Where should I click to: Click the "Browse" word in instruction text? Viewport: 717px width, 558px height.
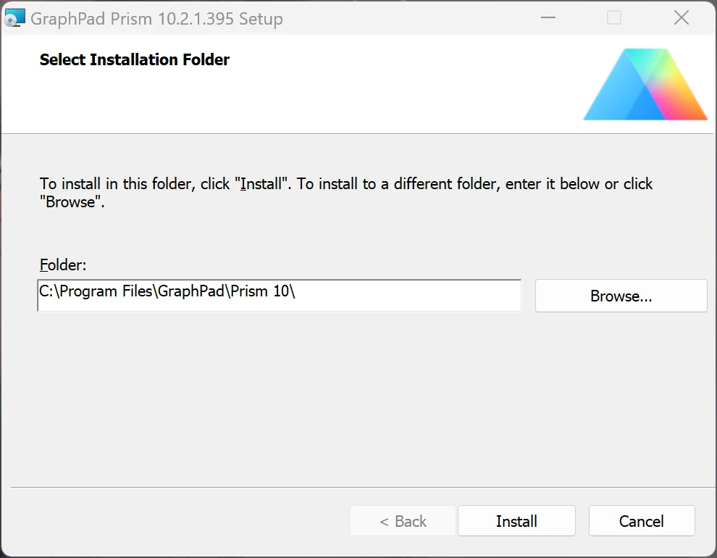click(71, 202)
